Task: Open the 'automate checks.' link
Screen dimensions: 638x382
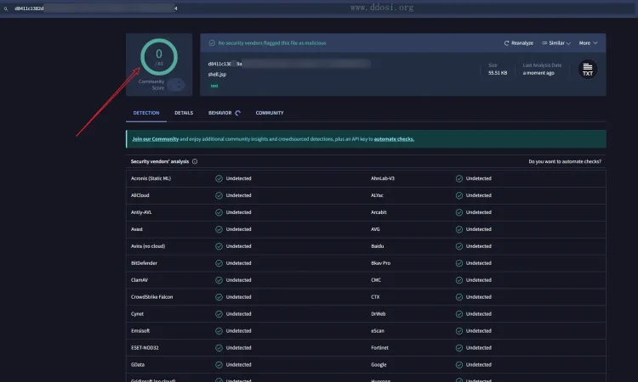Action: point(394,139)
